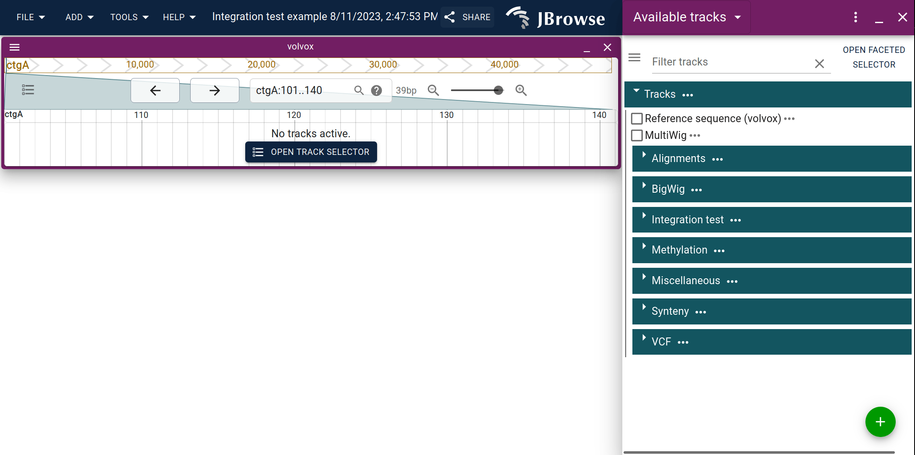Open the ADD menu

point(79,17)
